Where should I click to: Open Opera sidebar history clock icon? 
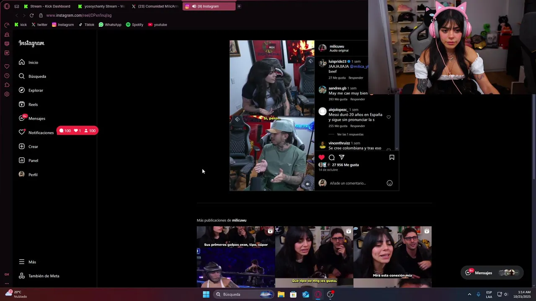coord(7,76)
